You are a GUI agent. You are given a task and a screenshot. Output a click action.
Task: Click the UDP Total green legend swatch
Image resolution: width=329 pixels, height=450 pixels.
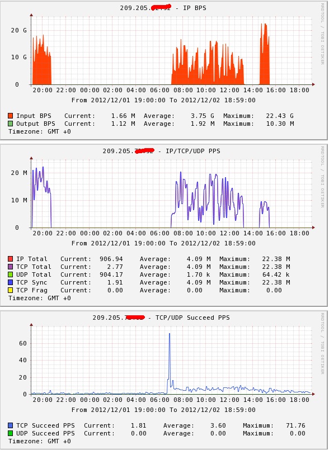[x=11, y=274]
